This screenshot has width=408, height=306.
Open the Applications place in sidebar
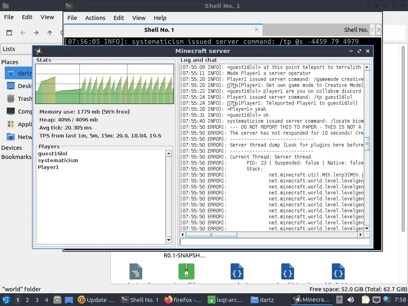19,124
